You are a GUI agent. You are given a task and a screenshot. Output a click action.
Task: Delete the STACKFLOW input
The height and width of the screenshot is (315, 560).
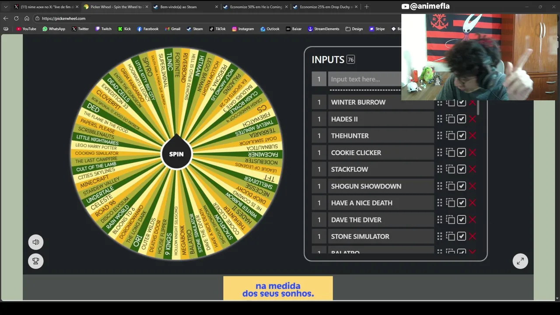(472, 169)
